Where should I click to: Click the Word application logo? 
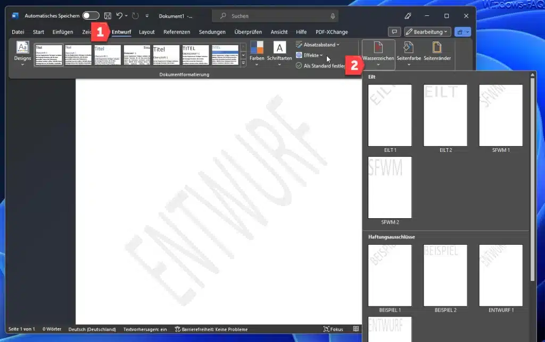[x=15, y=16]
